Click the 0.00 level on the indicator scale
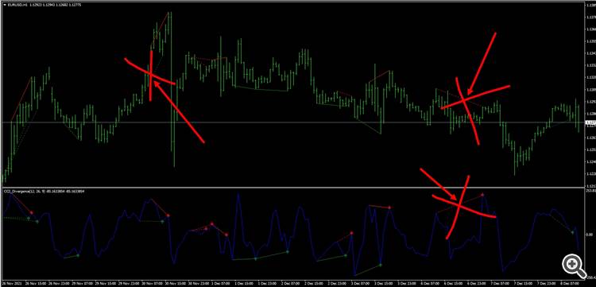596x287 pixels. [590, 235]
